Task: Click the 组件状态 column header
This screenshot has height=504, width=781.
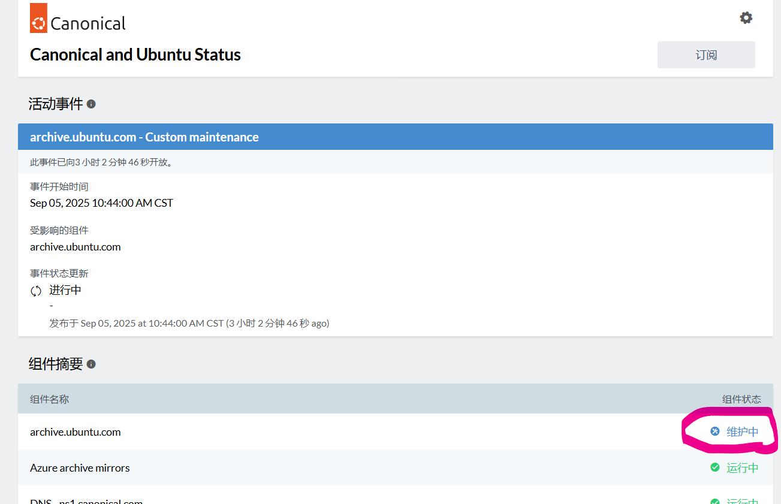Action: pyautogui.click(x=741, y=399)
